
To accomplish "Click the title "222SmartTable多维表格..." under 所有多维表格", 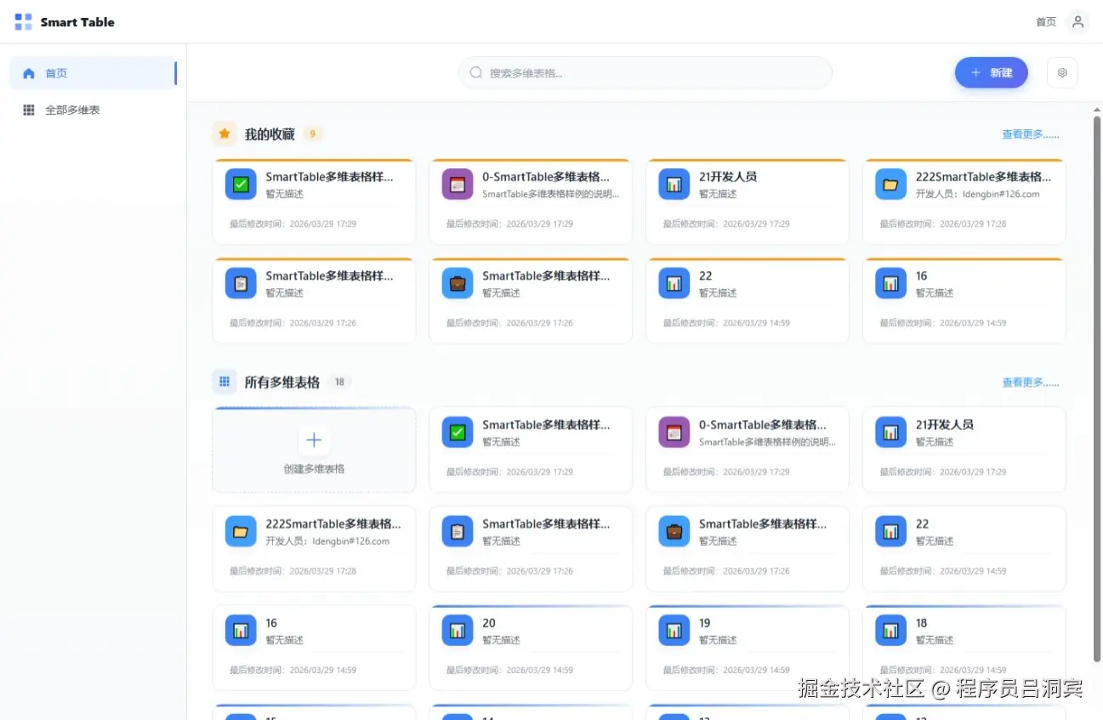I will [x=333, y=524].
